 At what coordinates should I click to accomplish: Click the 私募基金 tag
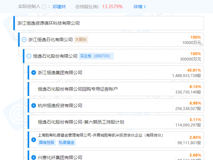(x=67, y=143)
